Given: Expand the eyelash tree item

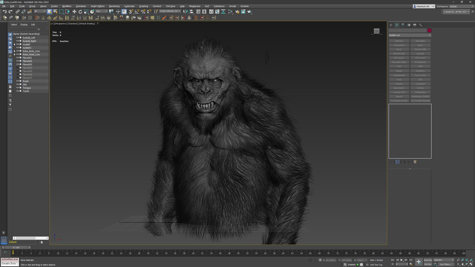Looking at the screenshot, I should (x=15, y=45).
